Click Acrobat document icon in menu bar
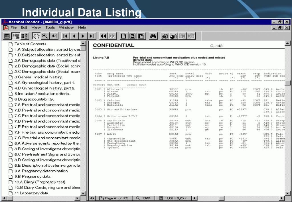 pos(6,28)
